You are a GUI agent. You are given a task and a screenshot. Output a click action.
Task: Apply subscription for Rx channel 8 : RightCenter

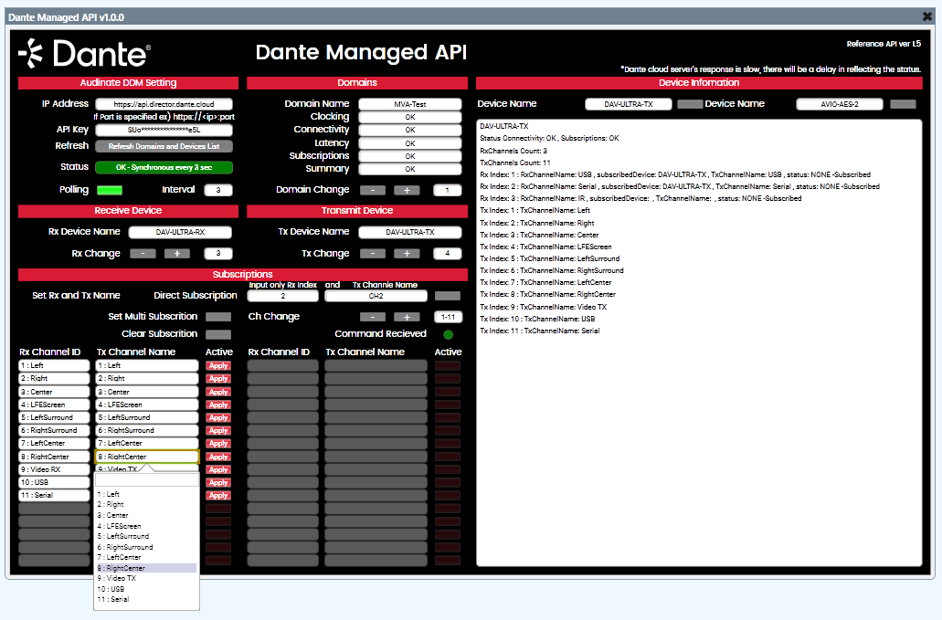click(218, 457)
